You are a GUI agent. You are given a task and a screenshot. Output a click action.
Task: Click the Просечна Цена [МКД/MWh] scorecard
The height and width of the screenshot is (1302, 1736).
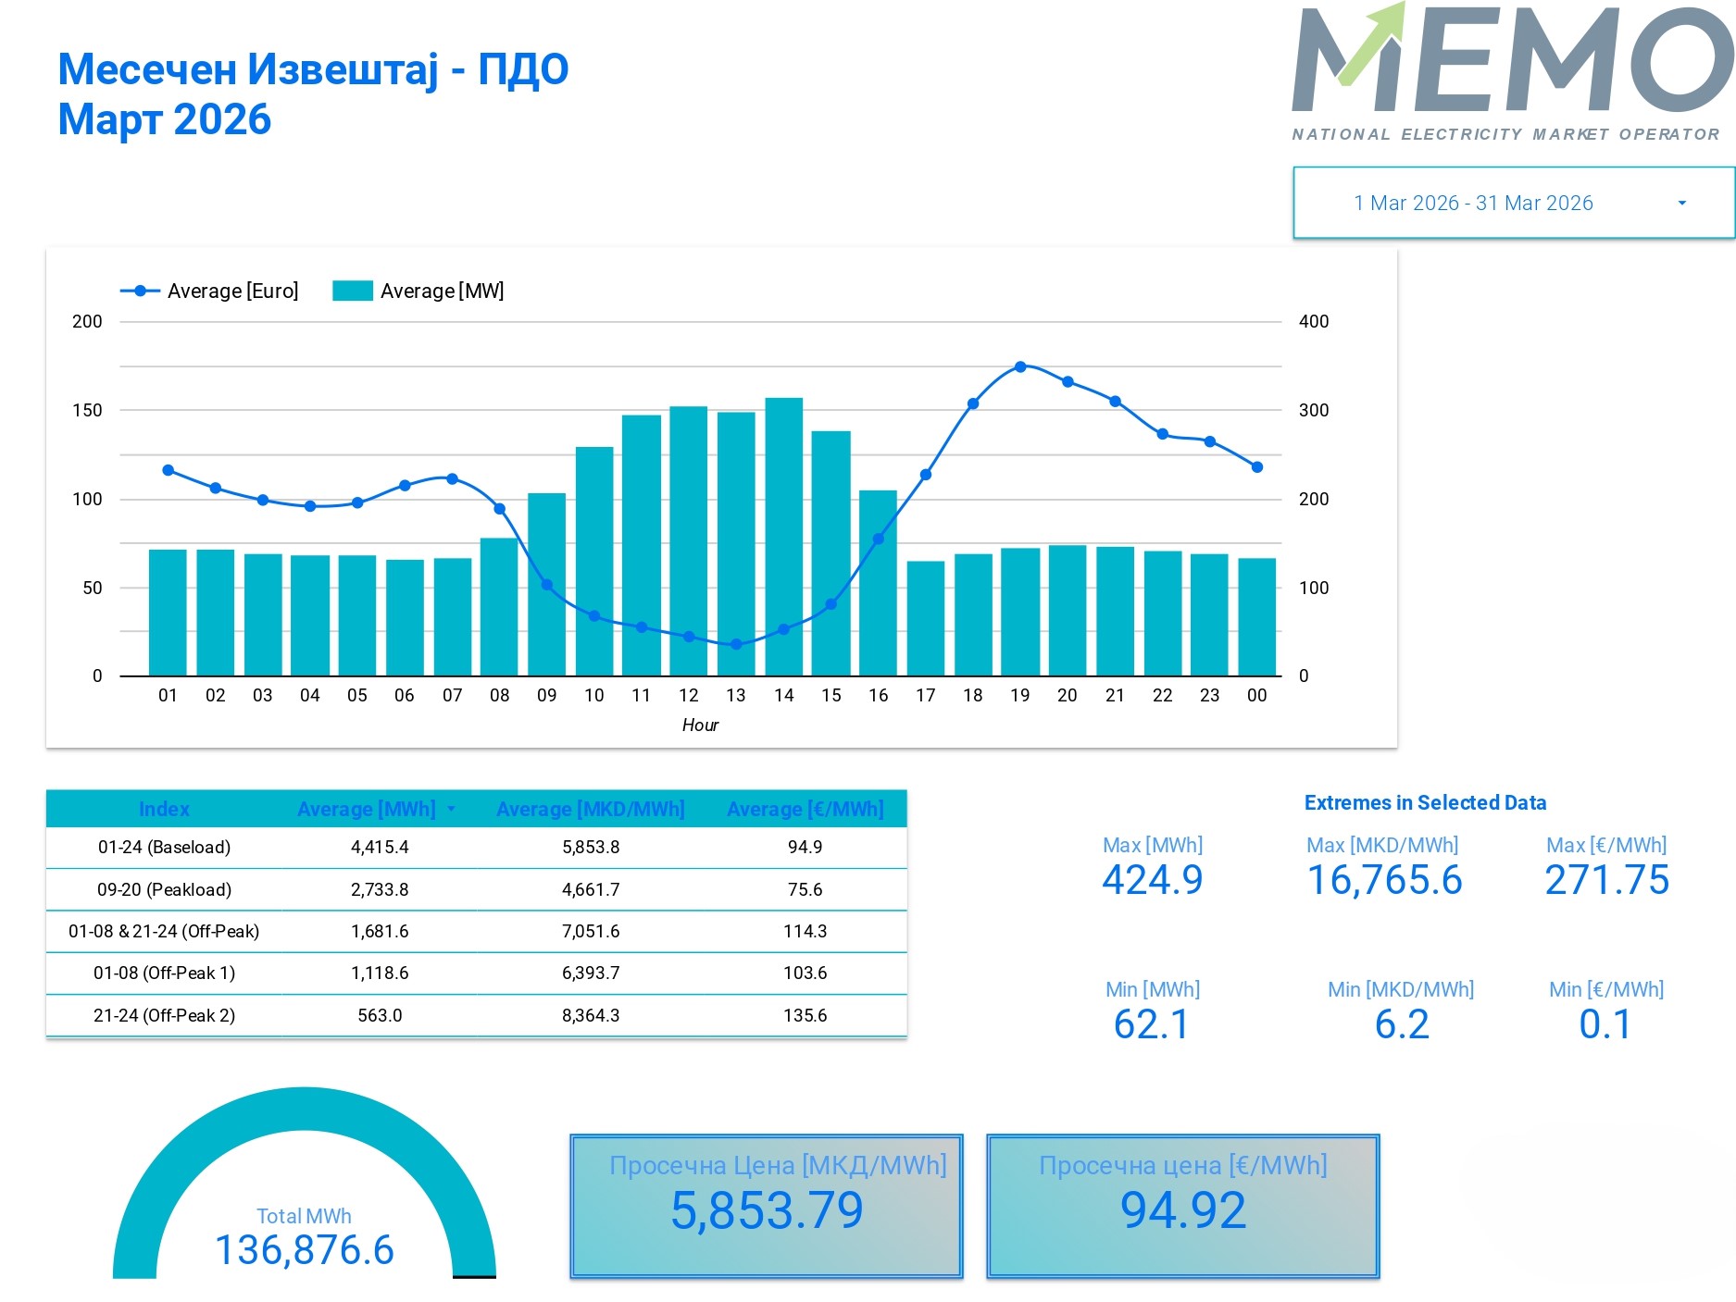[x=767, y=1206]
